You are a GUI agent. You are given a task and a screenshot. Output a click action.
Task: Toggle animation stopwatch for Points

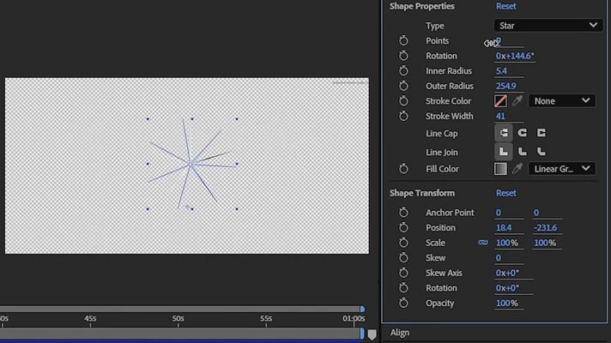[x=403, y=40]
